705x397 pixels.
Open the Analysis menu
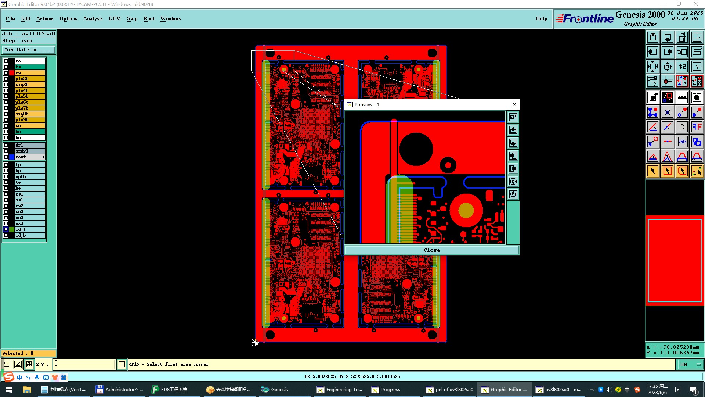93,18
